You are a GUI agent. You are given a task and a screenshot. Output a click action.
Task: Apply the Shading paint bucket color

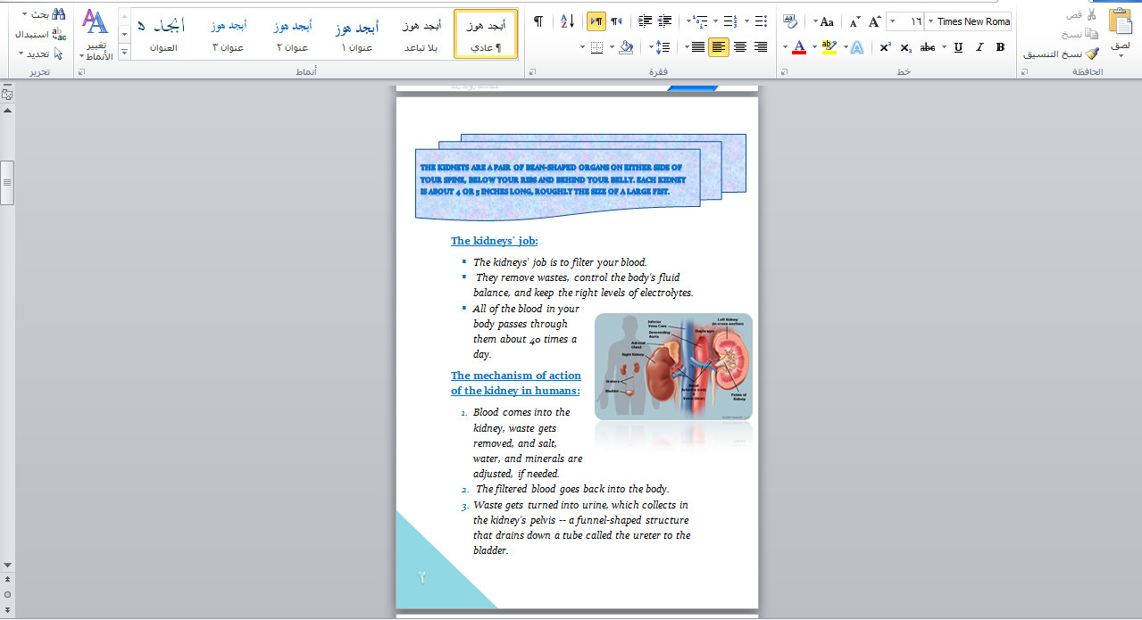coord(625,47)
